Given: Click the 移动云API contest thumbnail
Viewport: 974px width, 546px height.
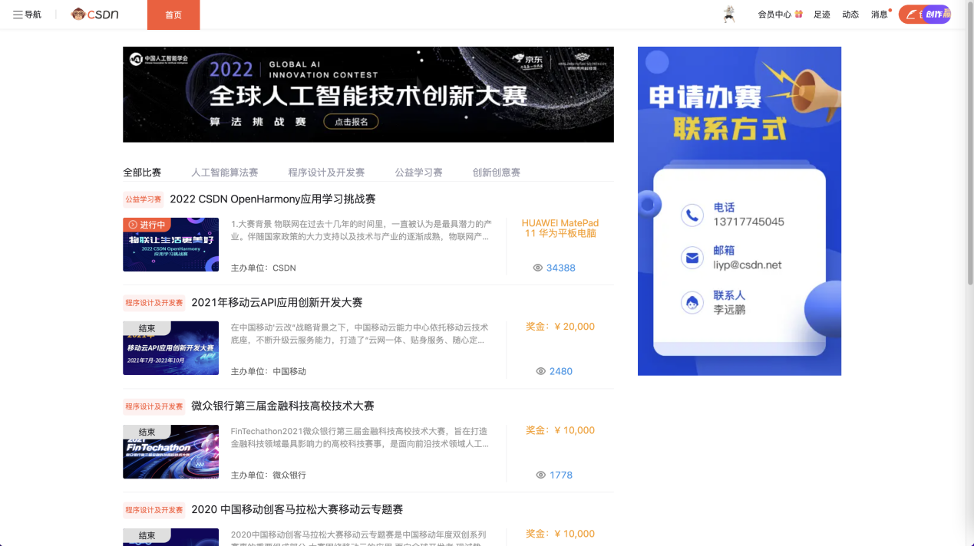Looking at the screenshot, I should point(170,348).
